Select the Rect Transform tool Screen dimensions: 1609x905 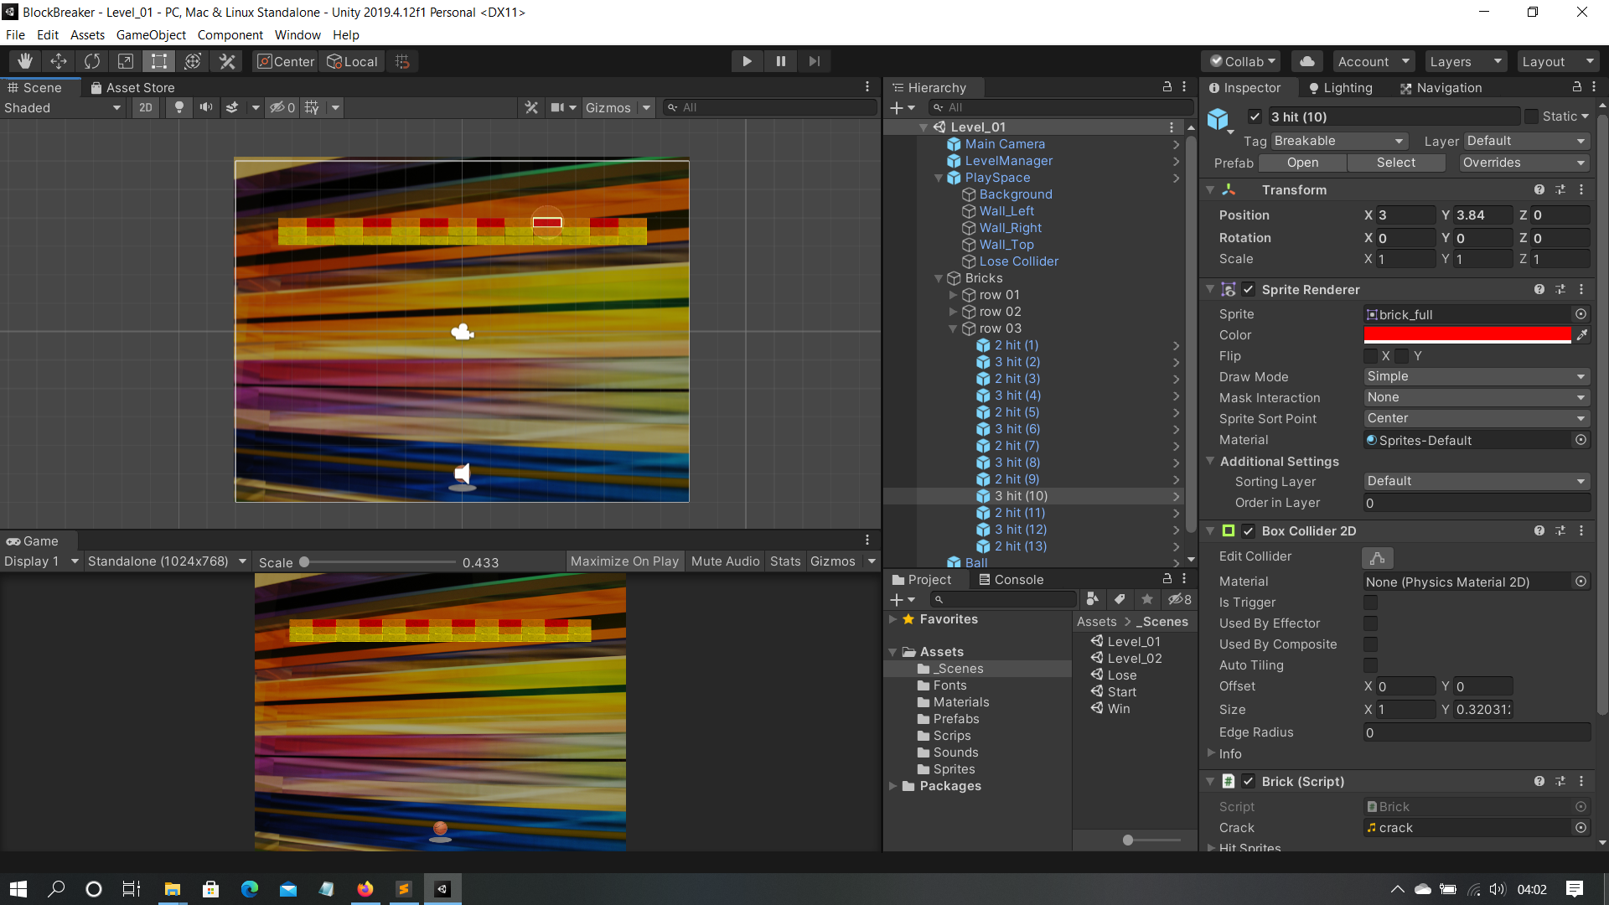click(x=159, y=61)
